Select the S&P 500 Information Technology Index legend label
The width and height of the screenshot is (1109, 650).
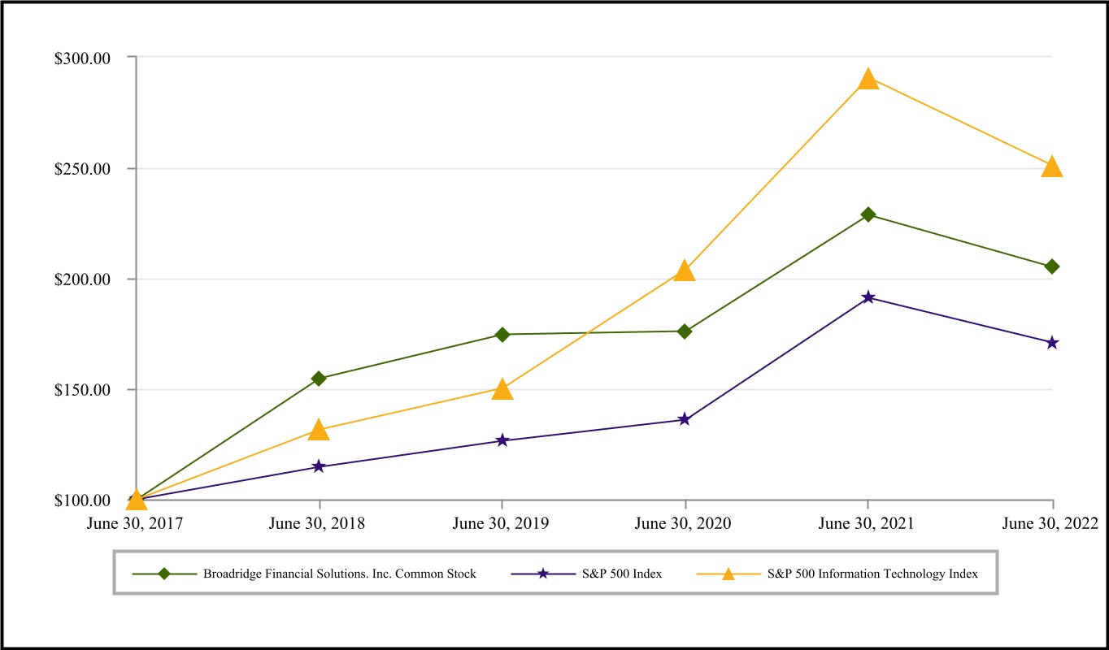coord(872,574)
